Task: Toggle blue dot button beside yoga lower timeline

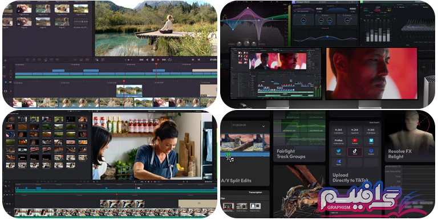Action: pos(6,82)
